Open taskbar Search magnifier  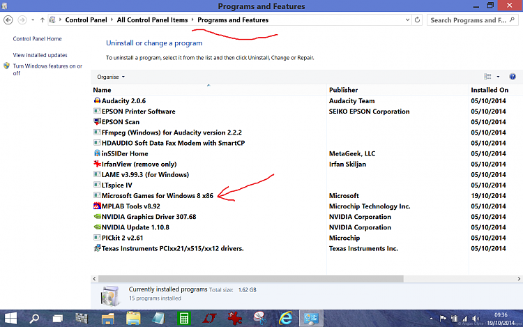pos(34,319)
